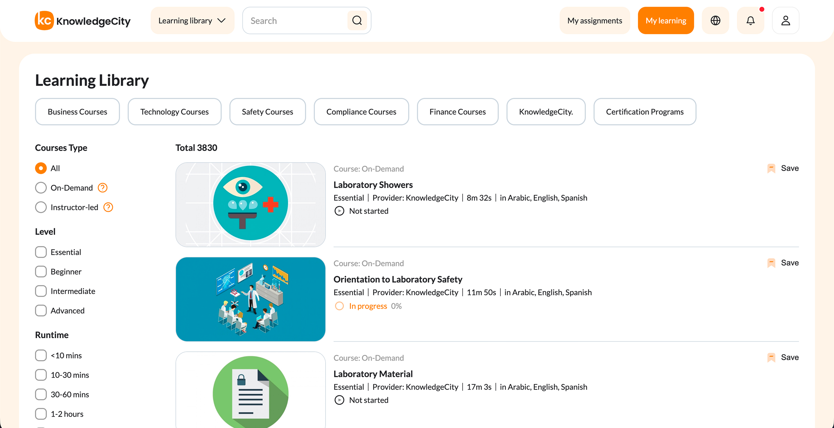This screenshot has width=834, height=428.
Task: Open Orientation to Laboratory Safety course
Action: point(398,279)
